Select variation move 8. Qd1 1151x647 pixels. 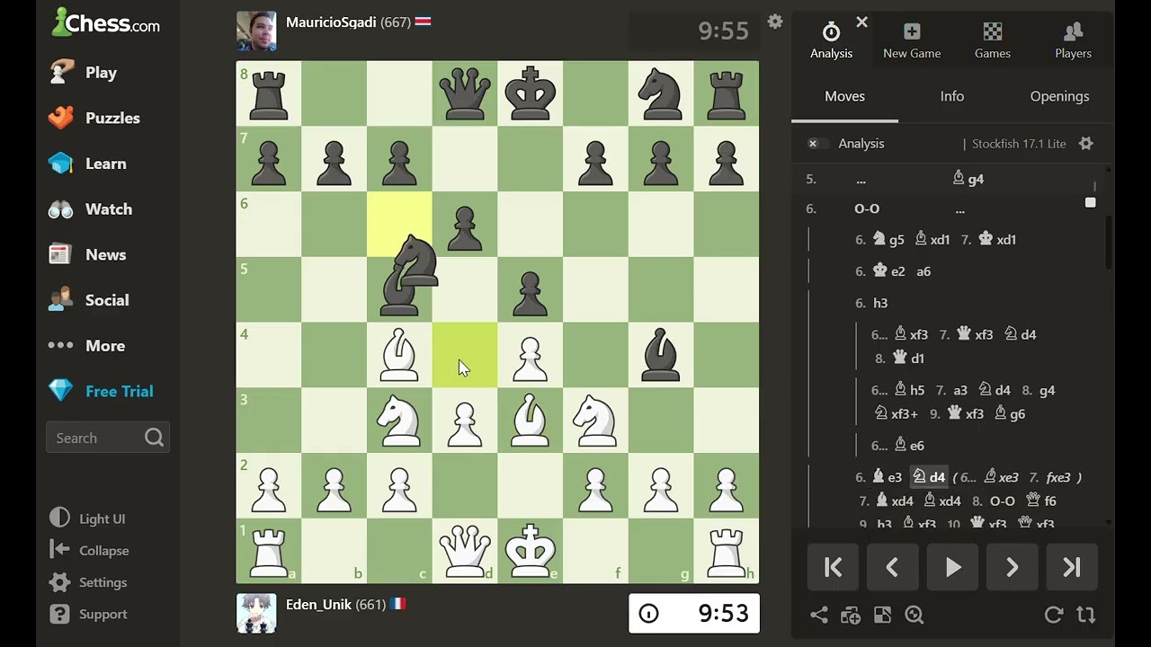click(899, 358)
